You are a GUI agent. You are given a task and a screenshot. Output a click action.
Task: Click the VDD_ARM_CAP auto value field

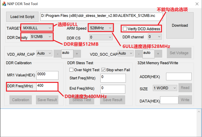(67, 54)
